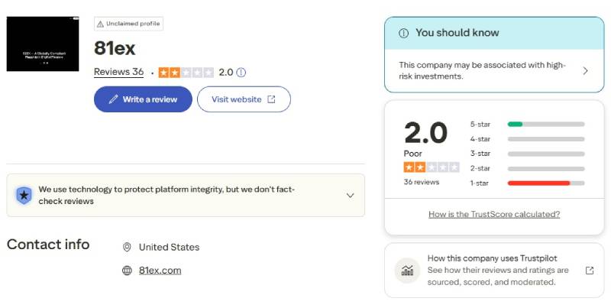Click the star rating under Poor
The width and height of the screenshot is (611, 308).
(432, 167)
